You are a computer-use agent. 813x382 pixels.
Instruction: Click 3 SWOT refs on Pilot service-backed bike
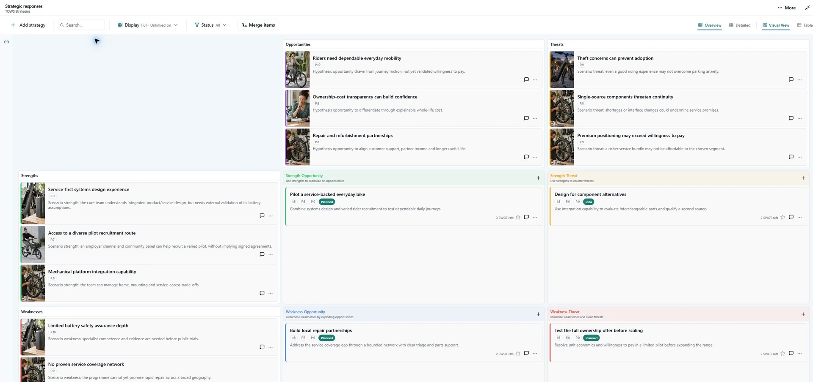504,218
